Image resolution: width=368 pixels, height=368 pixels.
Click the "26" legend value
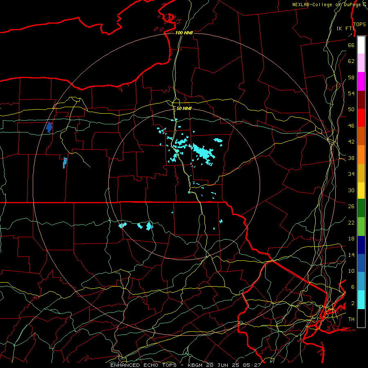click(x=351, y=206)
